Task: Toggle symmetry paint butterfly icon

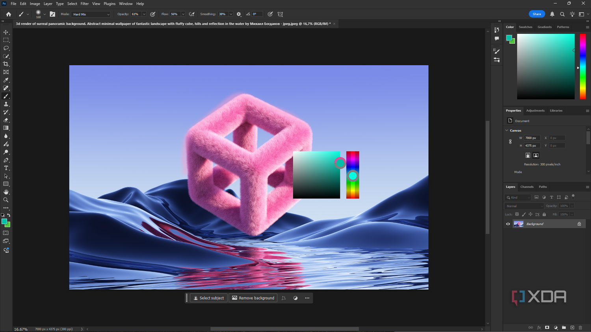Action: click(281, 14)
